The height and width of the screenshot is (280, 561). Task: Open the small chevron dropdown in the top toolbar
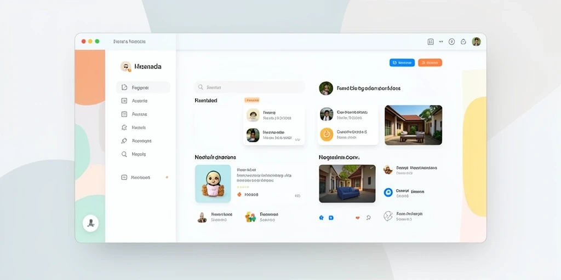click(x=441, y=42)
